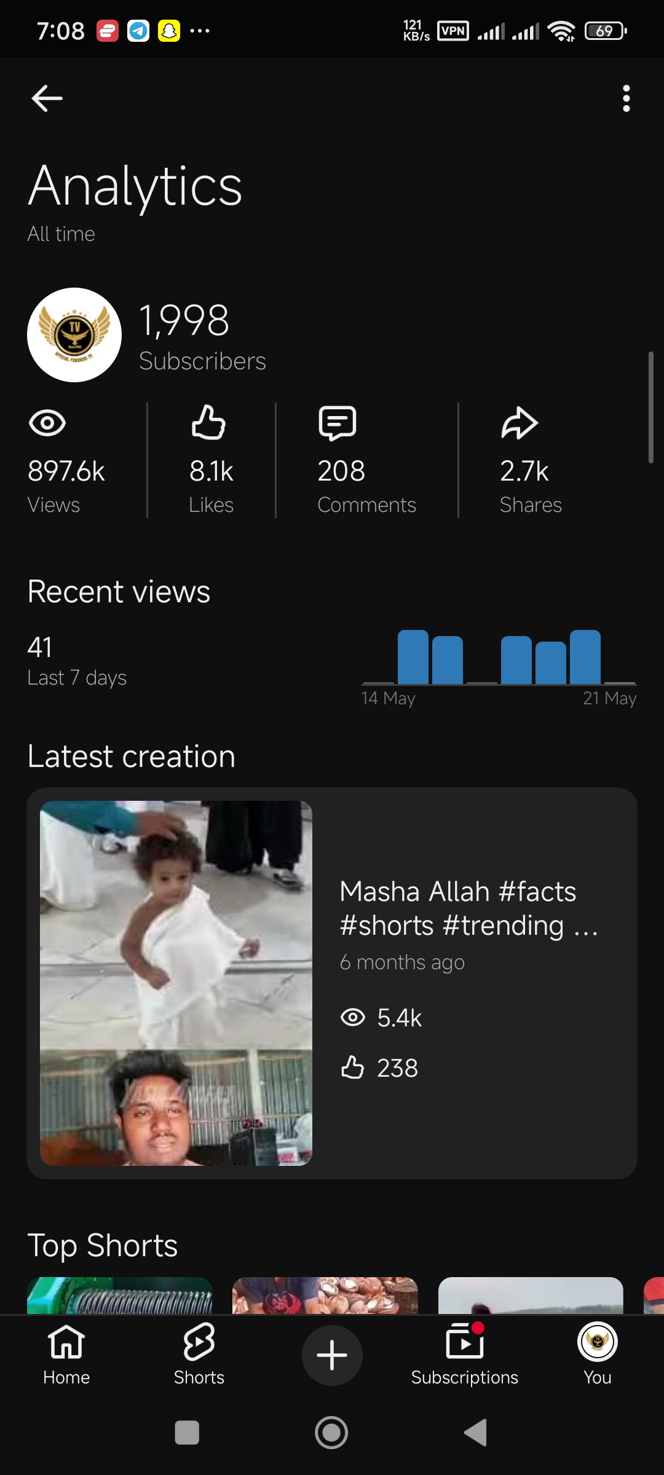Open the You profile tab
Viewport: 664px width, 1475px height.
(598, 1355)
